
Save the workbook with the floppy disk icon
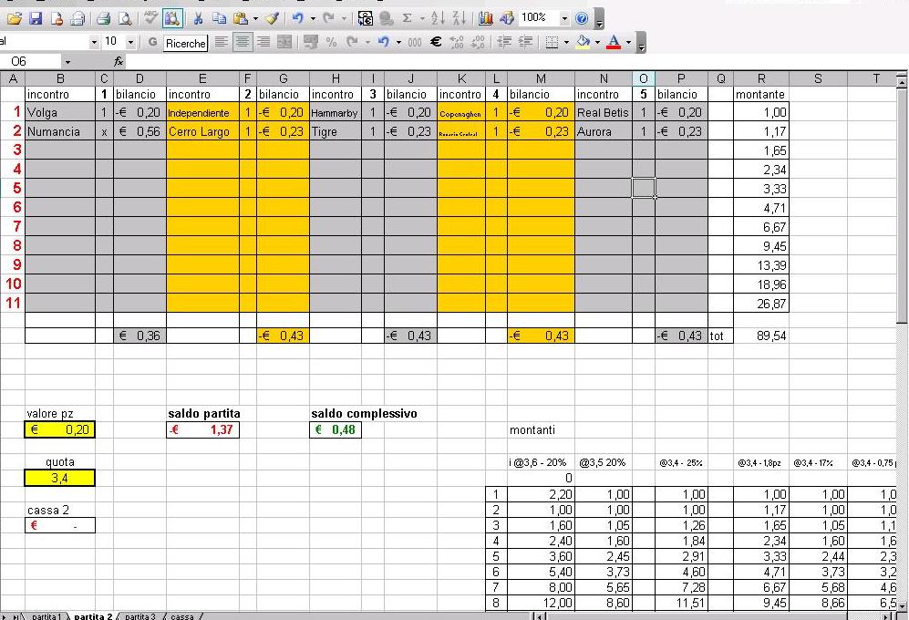36,18
